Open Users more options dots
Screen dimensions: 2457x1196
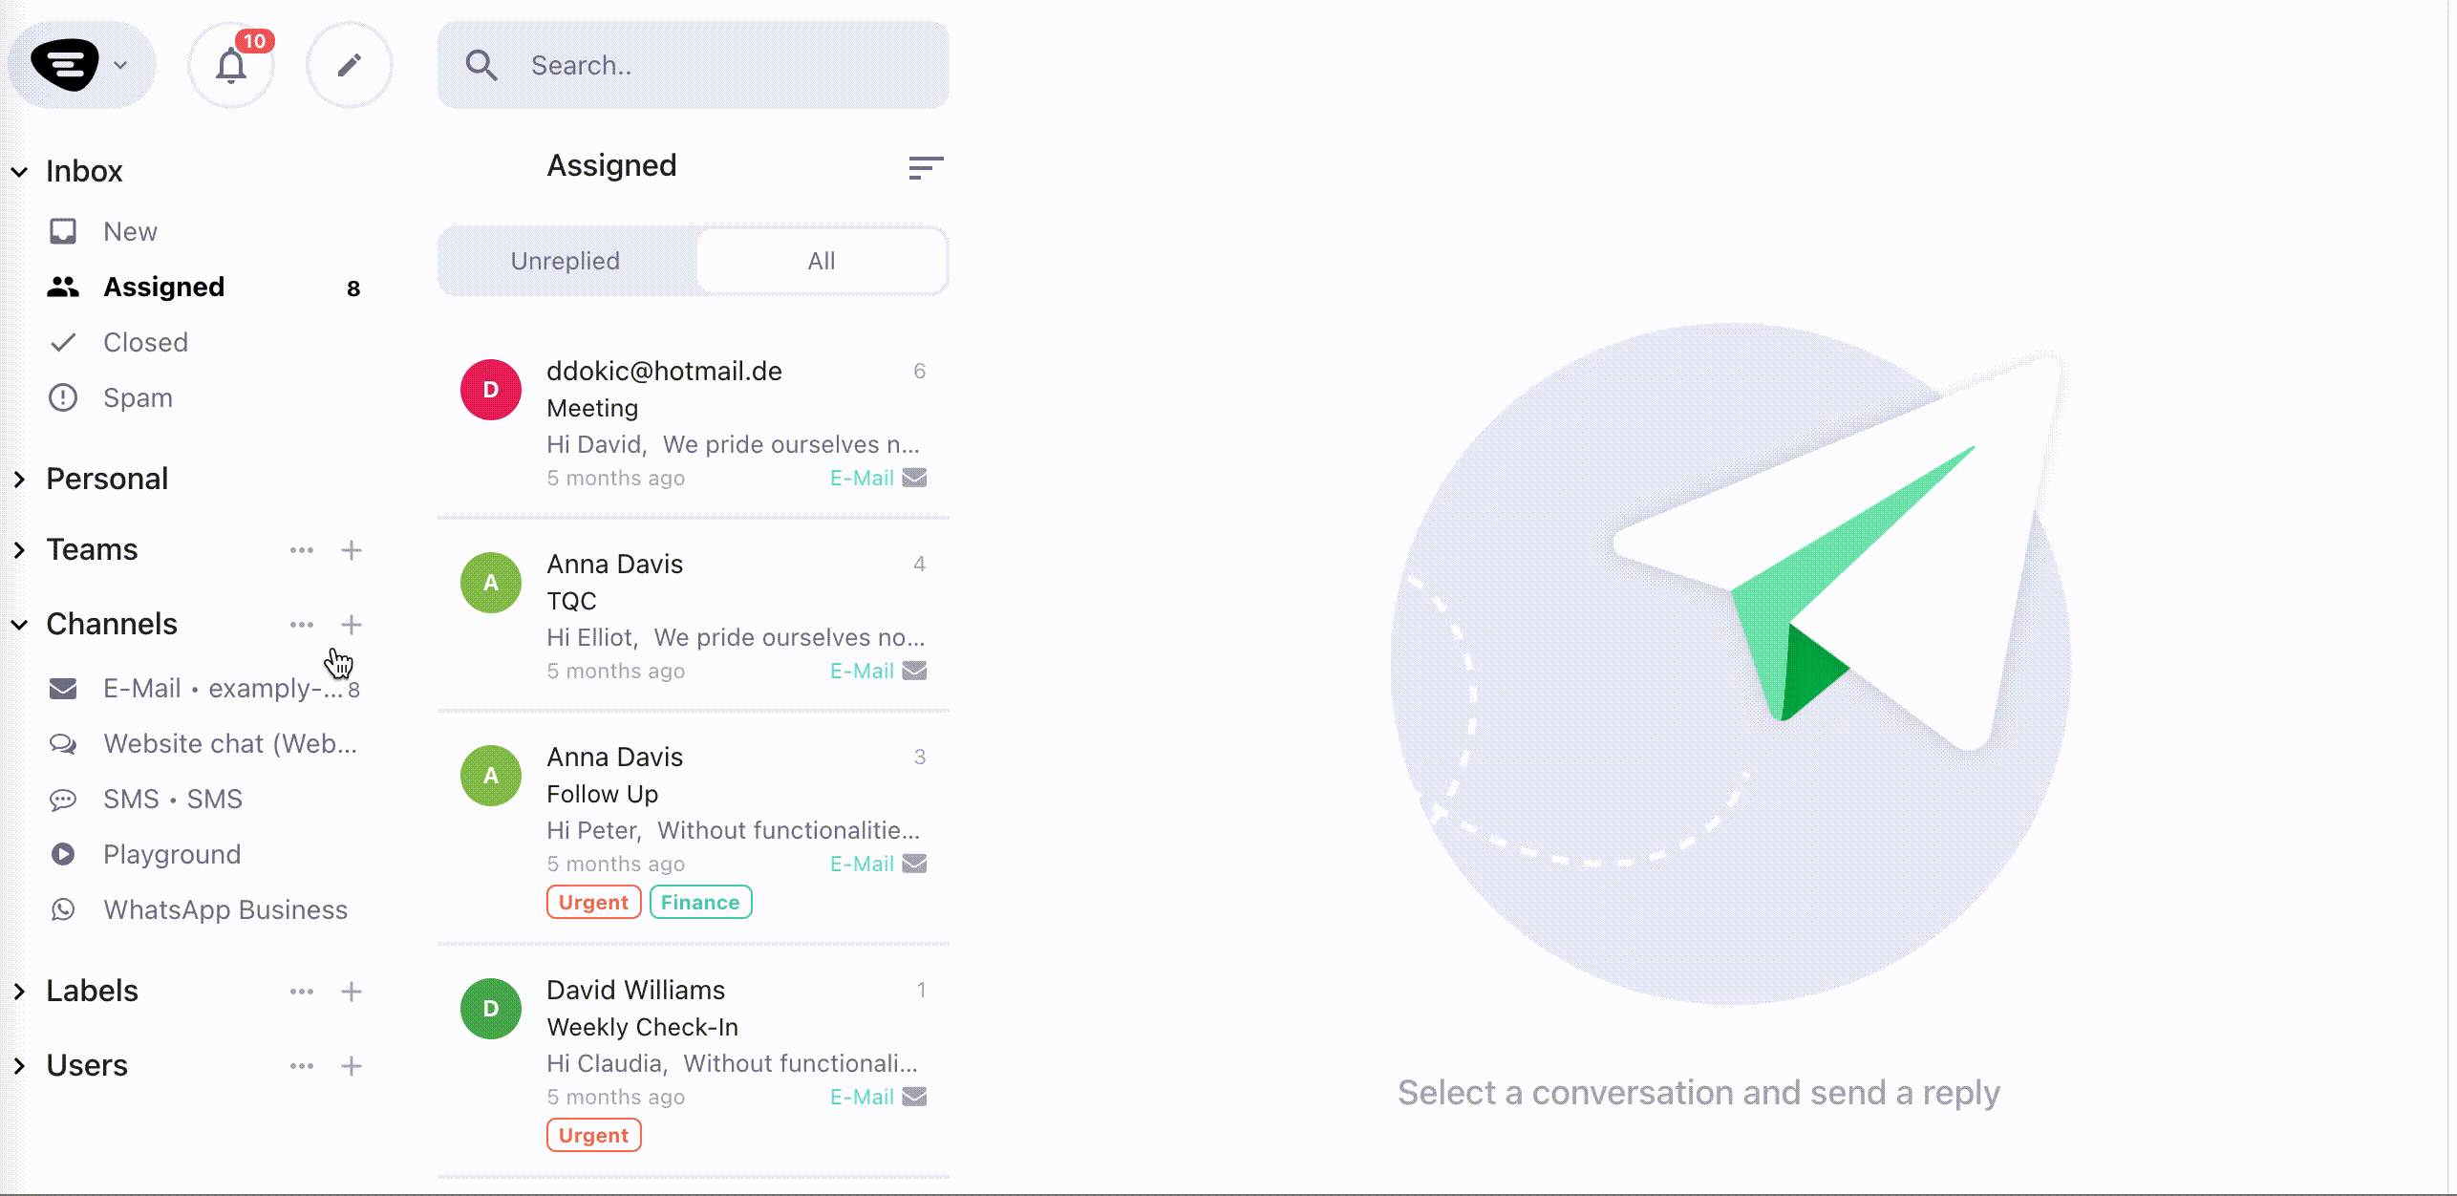click(x=302, y=1066)
